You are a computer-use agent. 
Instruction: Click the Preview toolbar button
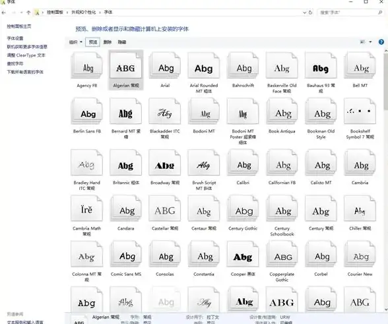93,42
